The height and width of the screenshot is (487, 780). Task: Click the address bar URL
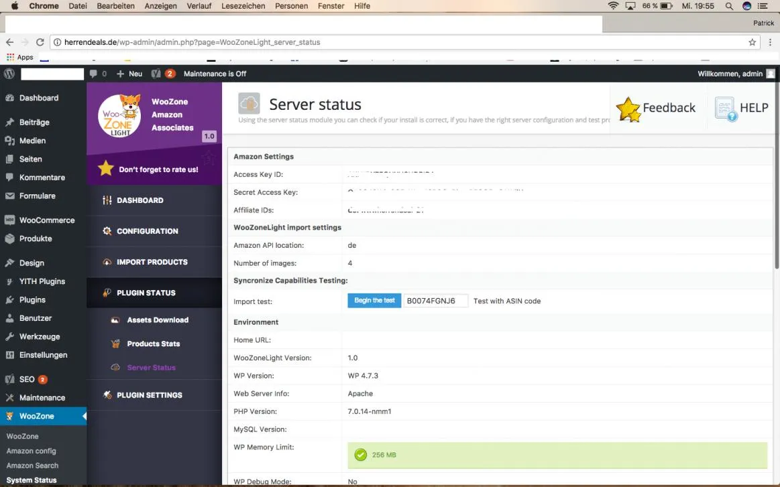[192, 42]
